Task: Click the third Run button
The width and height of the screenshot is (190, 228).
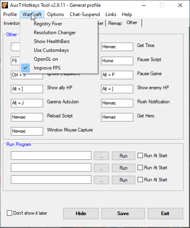Action: (124, 180)
